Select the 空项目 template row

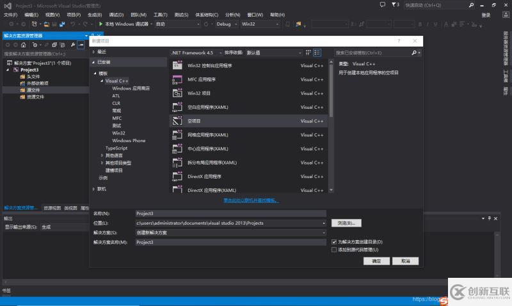[x=248, y=121]
